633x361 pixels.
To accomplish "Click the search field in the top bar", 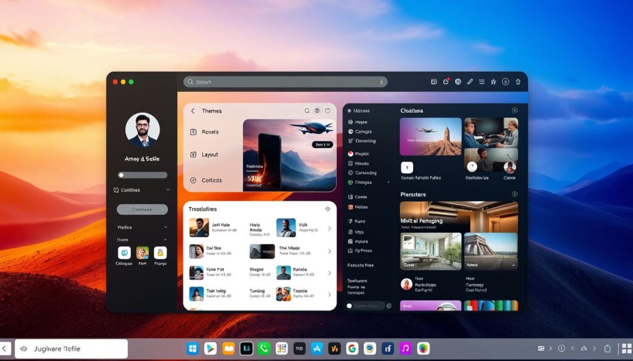I will (285, 81).
